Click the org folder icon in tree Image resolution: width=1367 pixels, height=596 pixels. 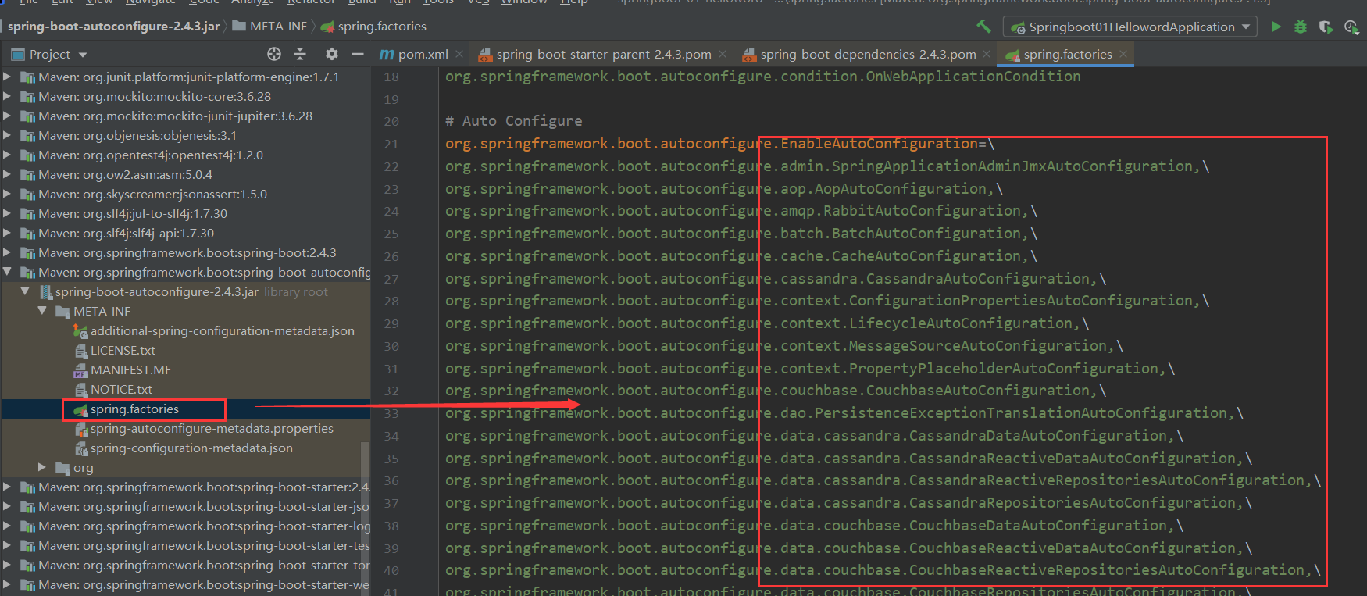click(x=63, y=468)
